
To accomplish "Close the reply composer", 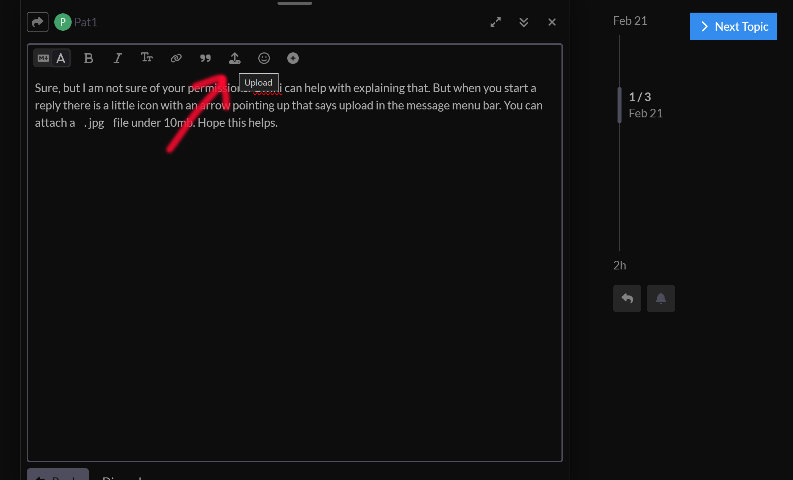I will [x=552, y=22].
